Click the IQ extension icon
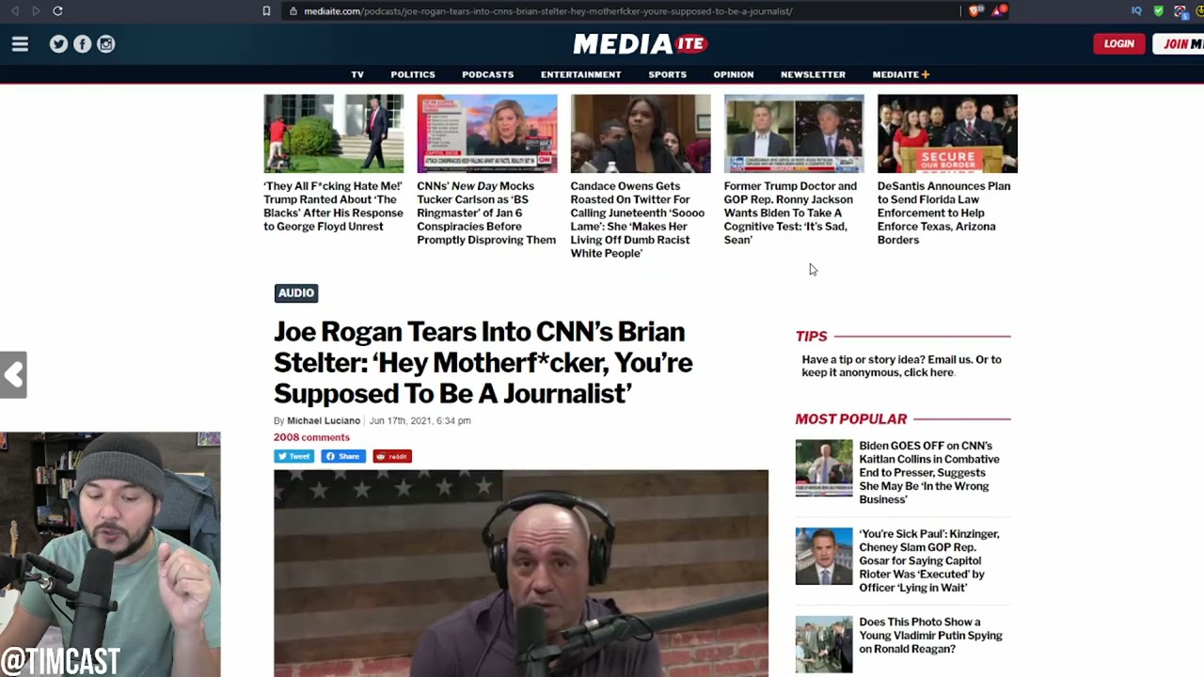Viewport: 1204px width, 677px height. [x=1136, y=11]
